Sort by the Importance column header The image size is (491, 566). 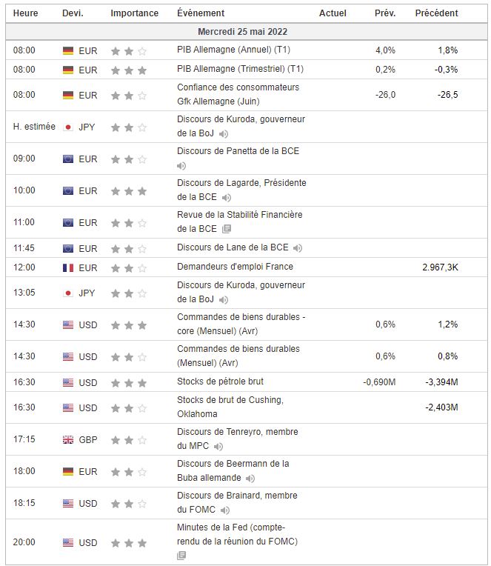click(134, 13)
